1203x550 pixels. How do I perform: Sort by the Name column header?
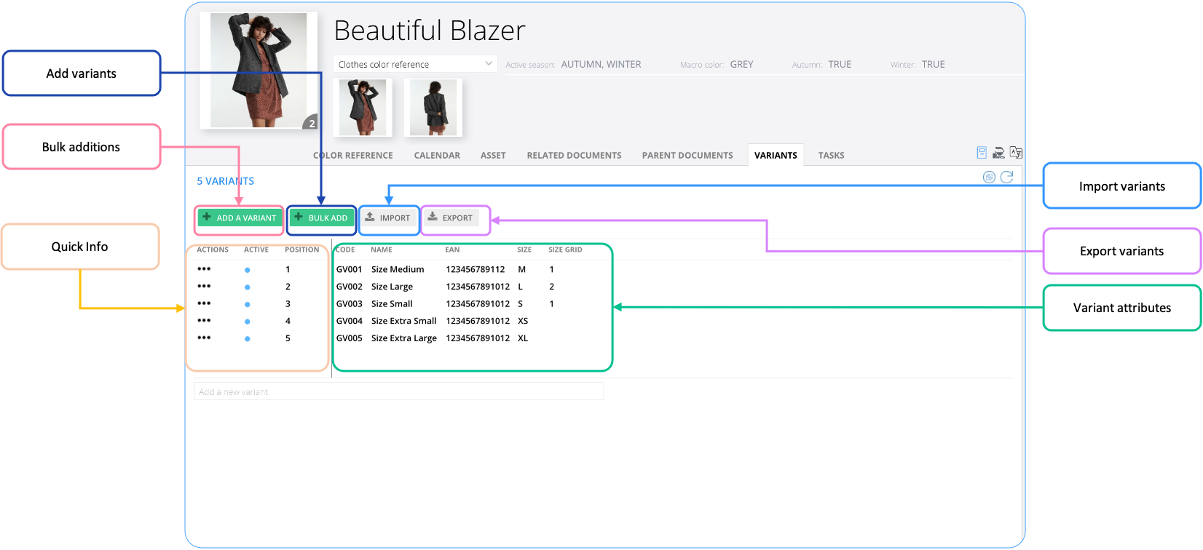[382, 250]
